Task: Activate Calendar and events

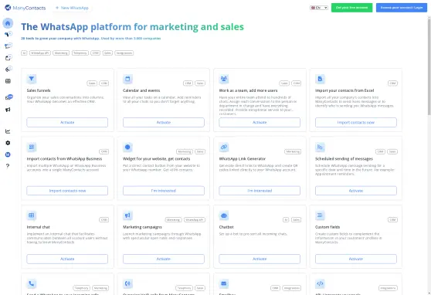Action: click(x=164, y=122)
